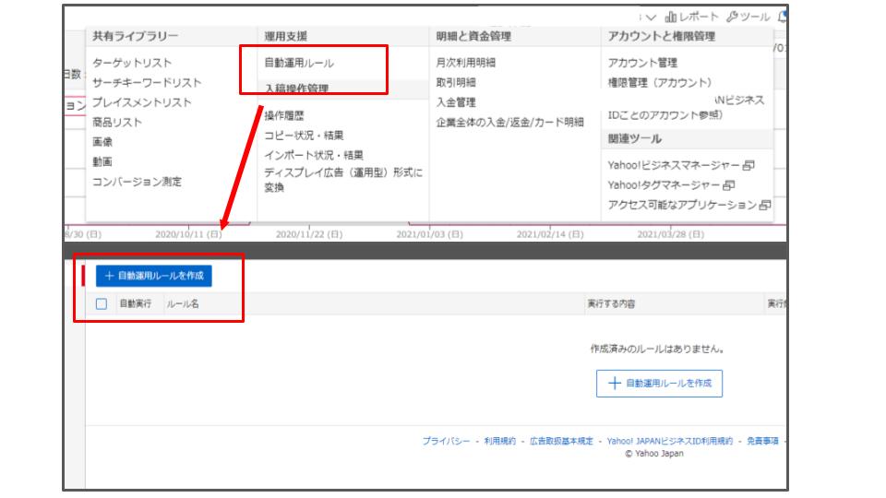Screen dimensions: 886x498
Task: Open 企業全体の入金/返金/カード明細 entry
Action: click(509, 122)
